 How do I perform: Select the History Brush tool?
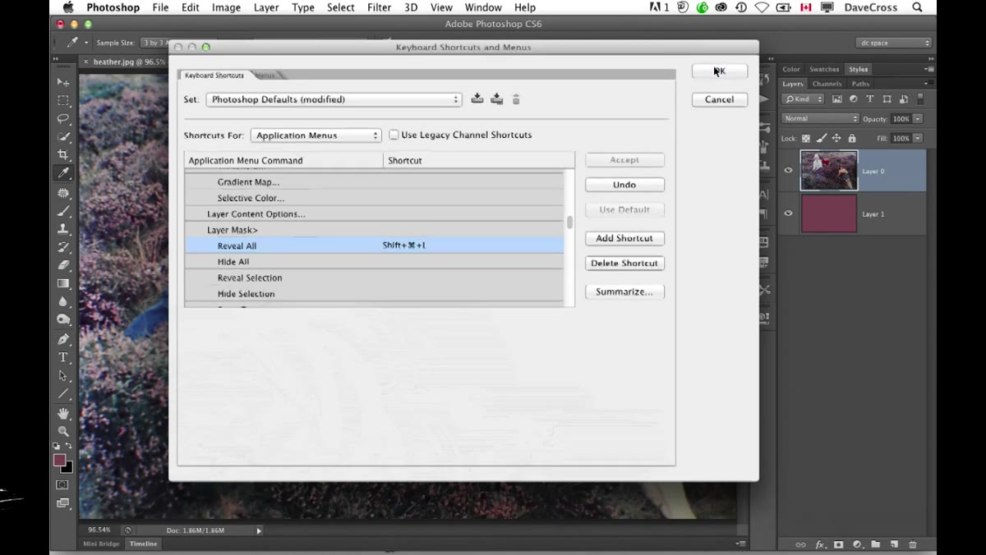tap(63, 247)
